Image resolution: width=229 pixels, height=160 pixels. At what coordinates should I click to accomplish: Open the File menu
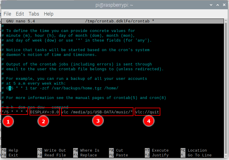7,14
